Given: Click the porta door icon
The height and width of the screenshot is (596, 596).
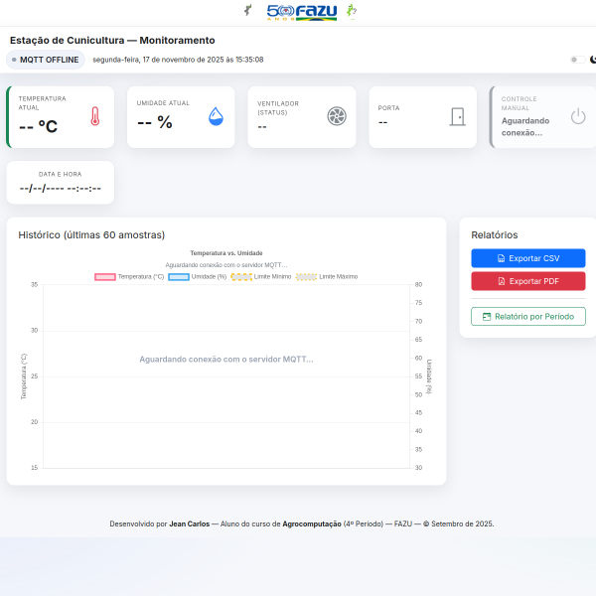Looking at the screenshot, I should click(458, 116).
